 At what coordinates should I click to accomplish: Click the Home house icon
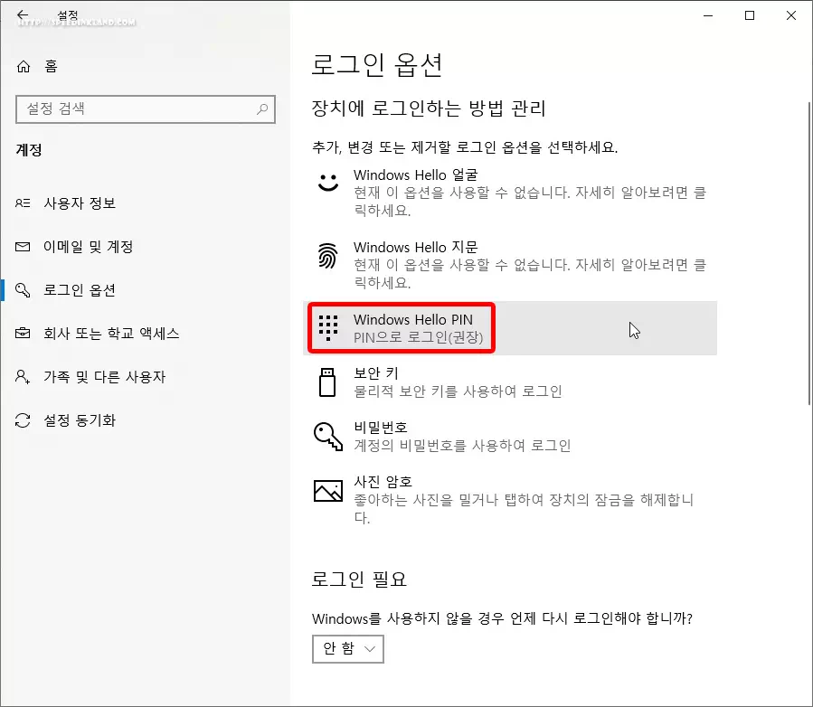[x=24, y=66]
